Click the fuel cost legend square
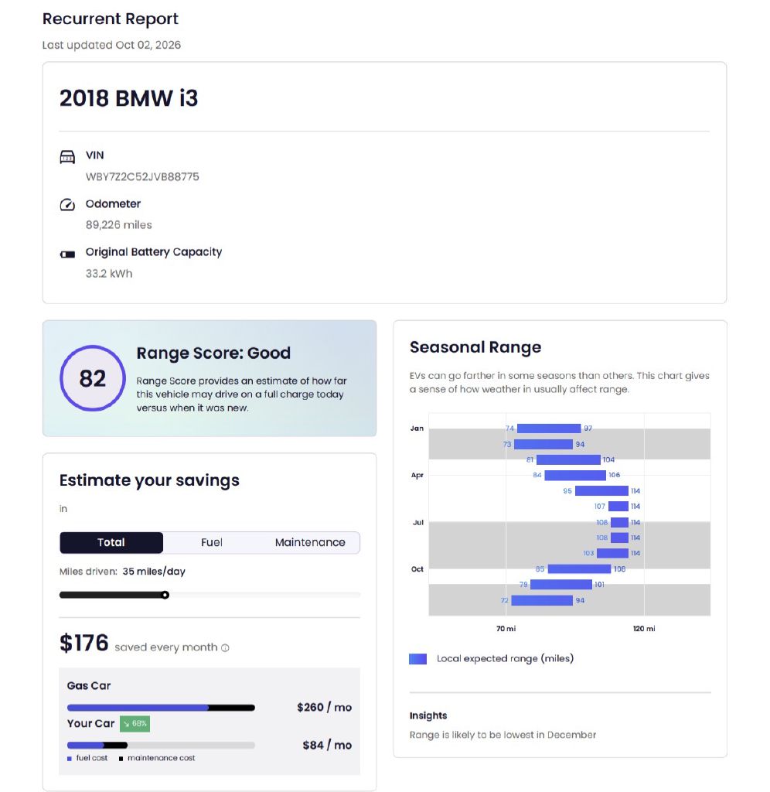This screenshot has width=770, height=792. 69,759
